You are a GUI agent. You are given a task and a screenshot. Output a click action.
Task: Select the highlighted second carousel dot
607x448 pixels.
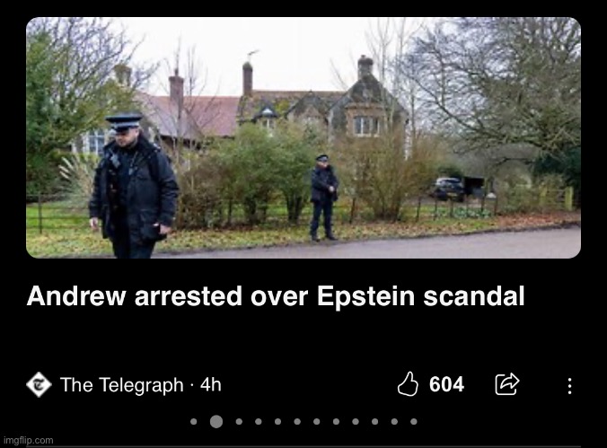[216, 422]
